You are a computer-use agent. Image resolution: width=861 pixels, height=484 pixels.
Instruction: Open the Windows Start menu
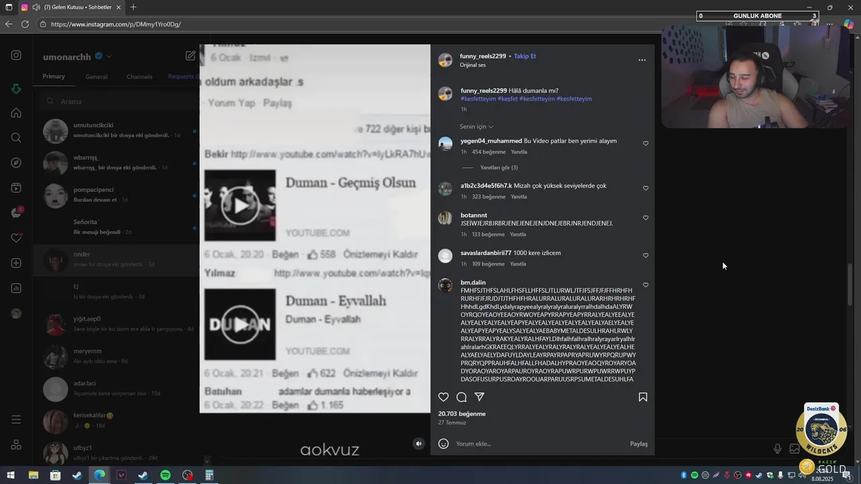pos(11,475)
